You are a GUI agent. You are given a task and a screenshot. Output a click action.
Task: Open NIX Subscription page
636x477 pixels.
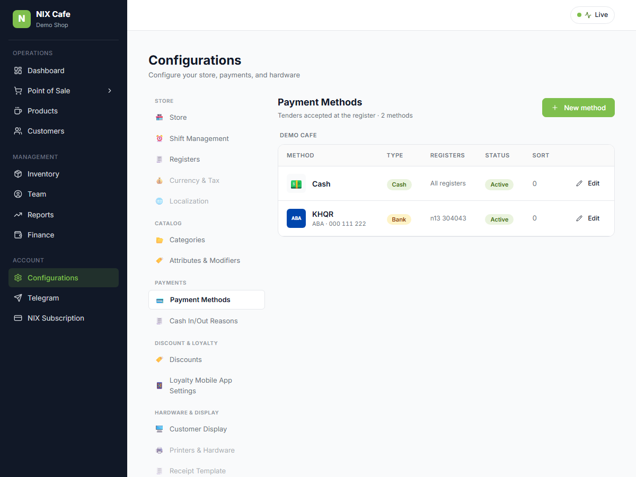(64, 318)
